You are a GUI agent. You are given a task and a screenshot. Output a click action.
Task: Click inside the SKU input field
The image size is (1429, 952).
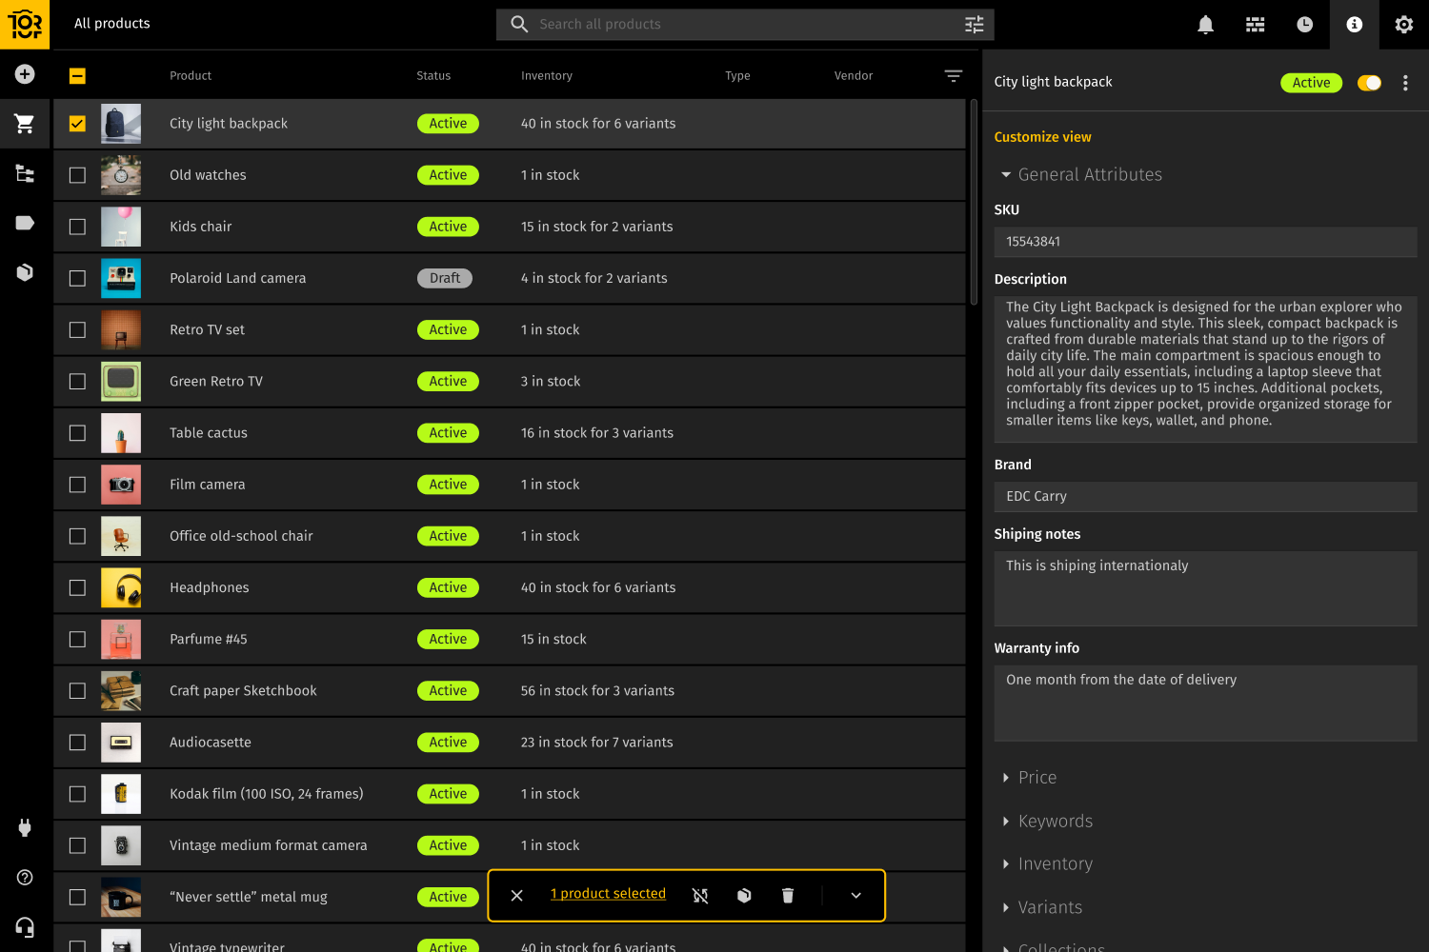1205,242
